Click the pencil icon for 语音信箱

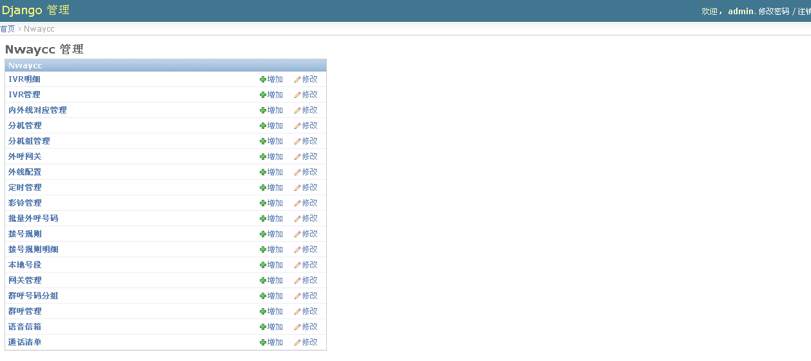[298, 327]
